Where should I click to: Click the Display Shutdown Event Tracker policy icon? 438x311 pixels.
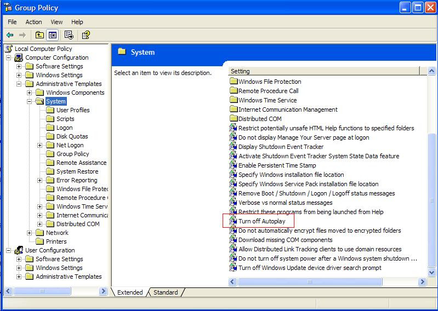tap(233, 147)
